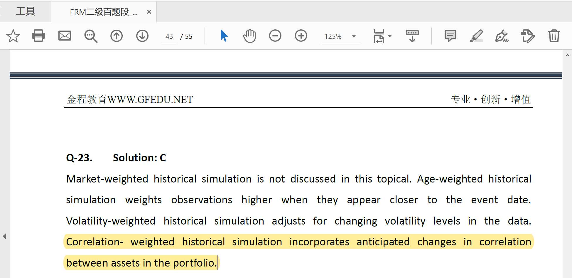Open the zoom level 125% dropdown arrow
The height and width of the screenshot is (278, 572).
(x=354, y=36)
